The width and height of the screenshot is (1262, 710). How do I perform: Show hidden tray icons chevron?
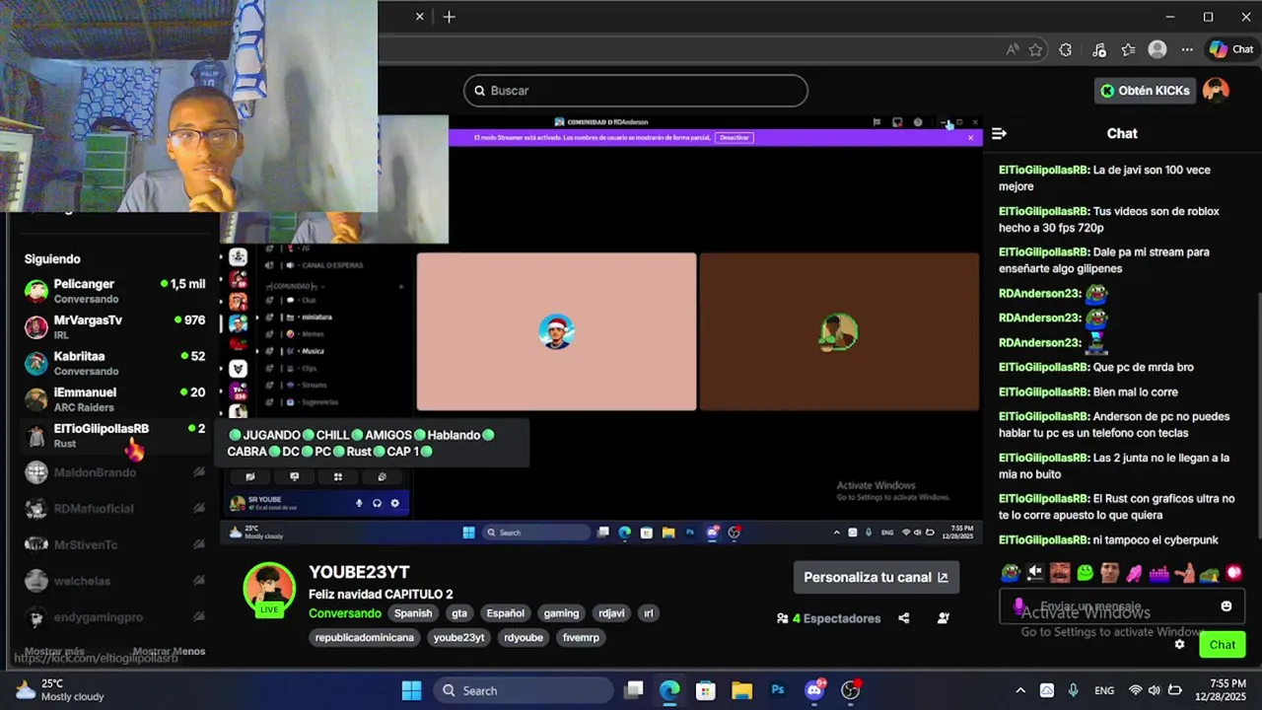pos(1020,690)
